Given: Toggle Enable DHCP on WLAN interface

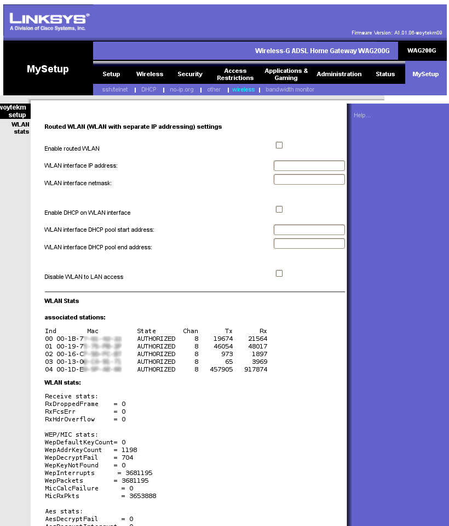Looking at the screenshot, I should click(x=279, y=209).
